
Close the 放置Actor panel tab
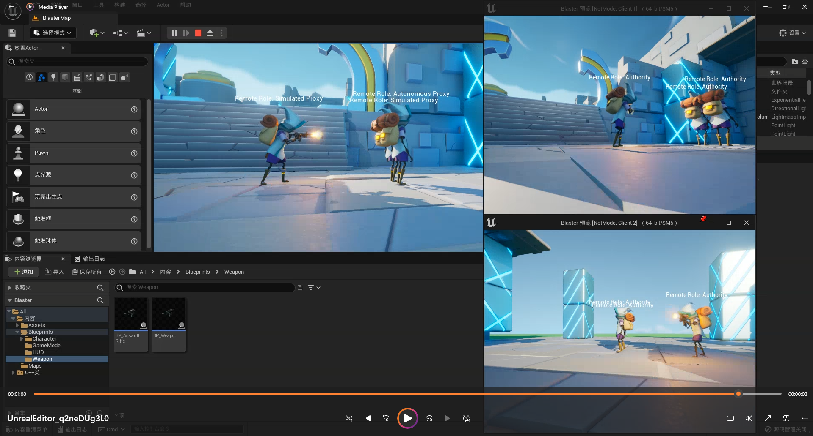(63, 48)
